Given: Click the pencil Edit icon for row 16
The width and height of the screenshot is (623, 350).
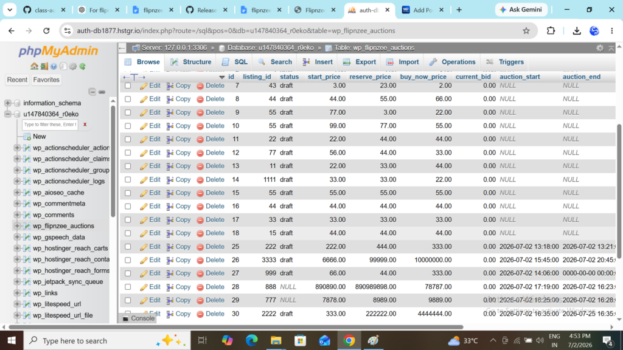Looking at the screenshot, I should coord(144,207).
